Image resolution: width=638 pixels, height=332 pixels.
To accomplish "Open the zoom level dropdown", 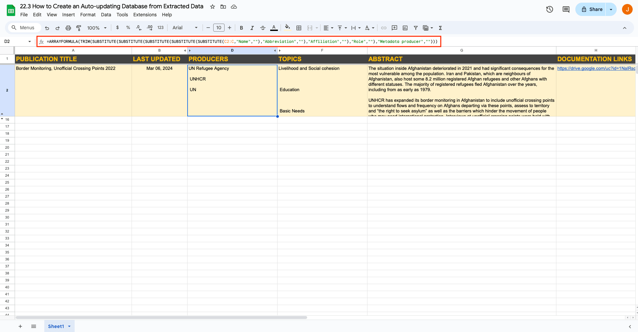I will point(97,28).
